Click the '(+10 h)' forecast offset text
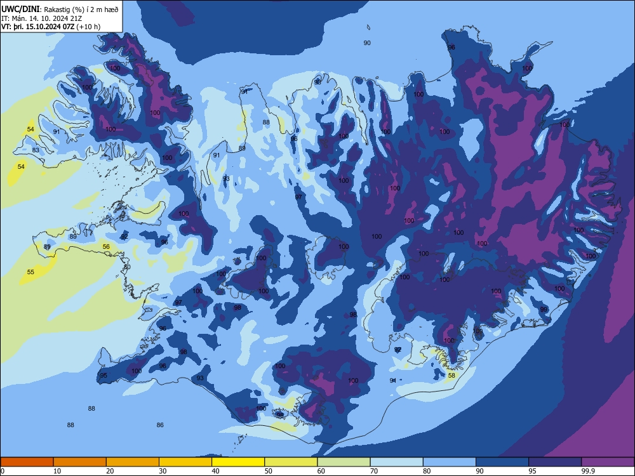The image size is (635, 476). (x=88, y=27)
